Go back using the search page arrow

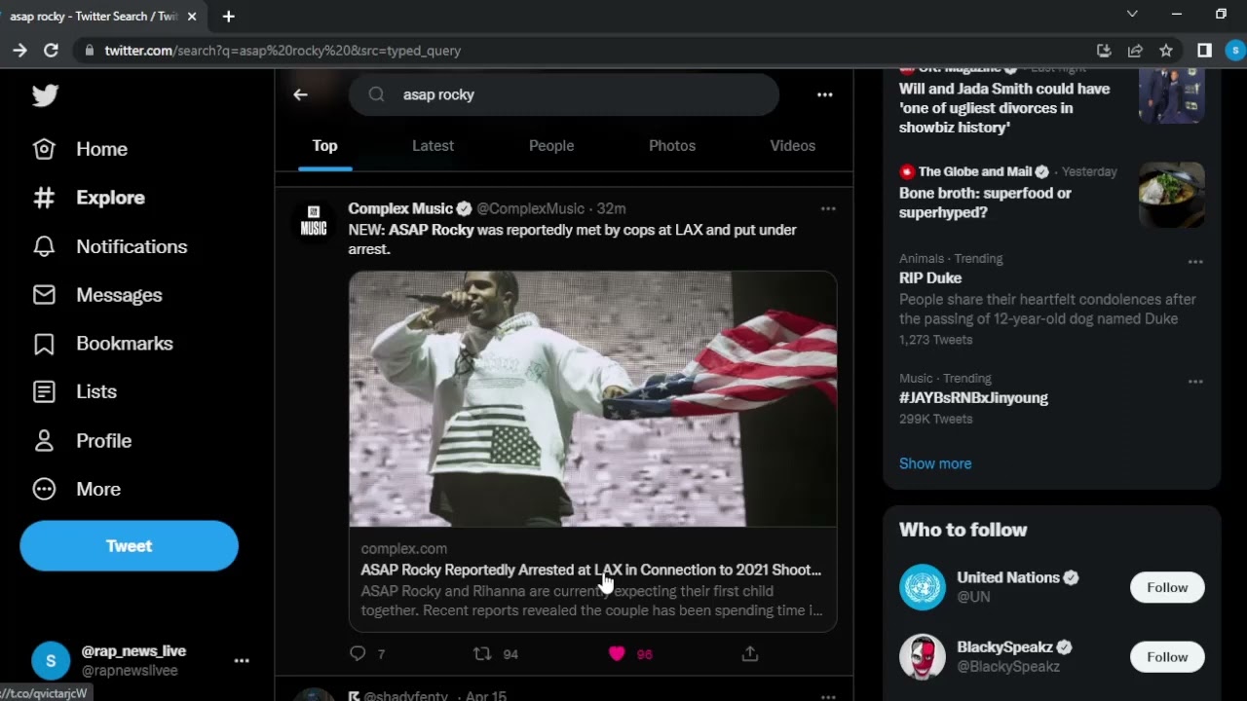300,94
